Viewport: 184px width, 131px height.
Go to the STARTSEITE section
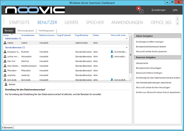(19, 22)
